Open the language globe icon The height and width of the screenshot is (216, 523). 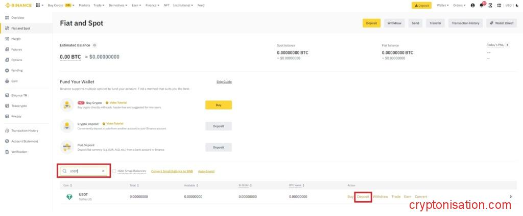[498, 5]
